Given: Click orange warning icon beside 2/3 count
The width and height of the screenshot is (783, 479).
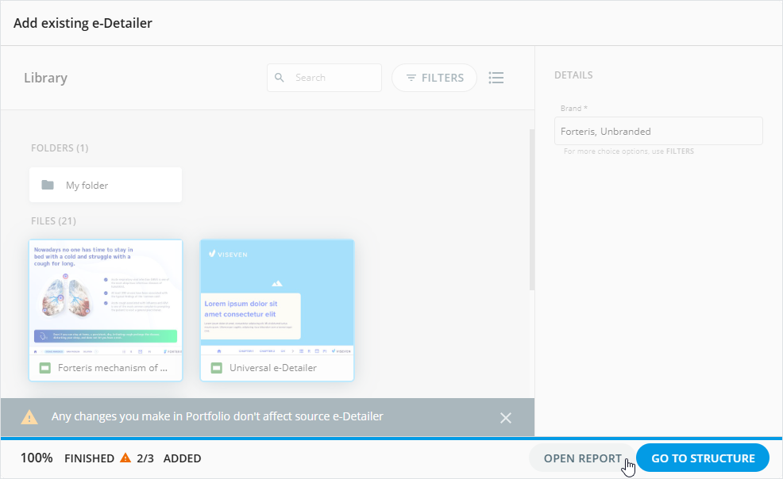Looking at the screenshot, I should (125, 458).
